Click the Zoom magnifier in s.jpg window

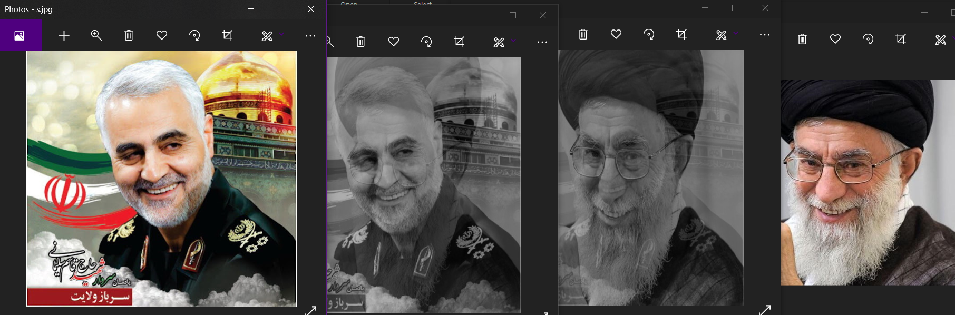pyautogui.click(x=96, y=35)
